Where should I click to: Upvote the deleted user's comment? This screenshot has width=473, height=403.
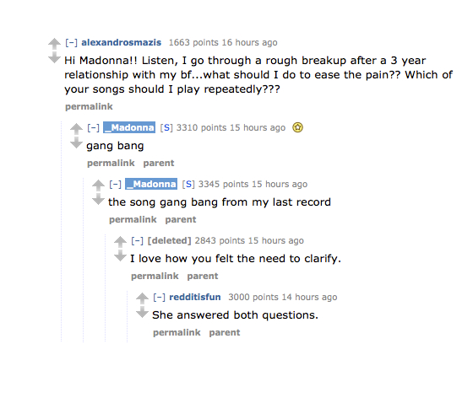pyautogui.click(x=120, y=242)
